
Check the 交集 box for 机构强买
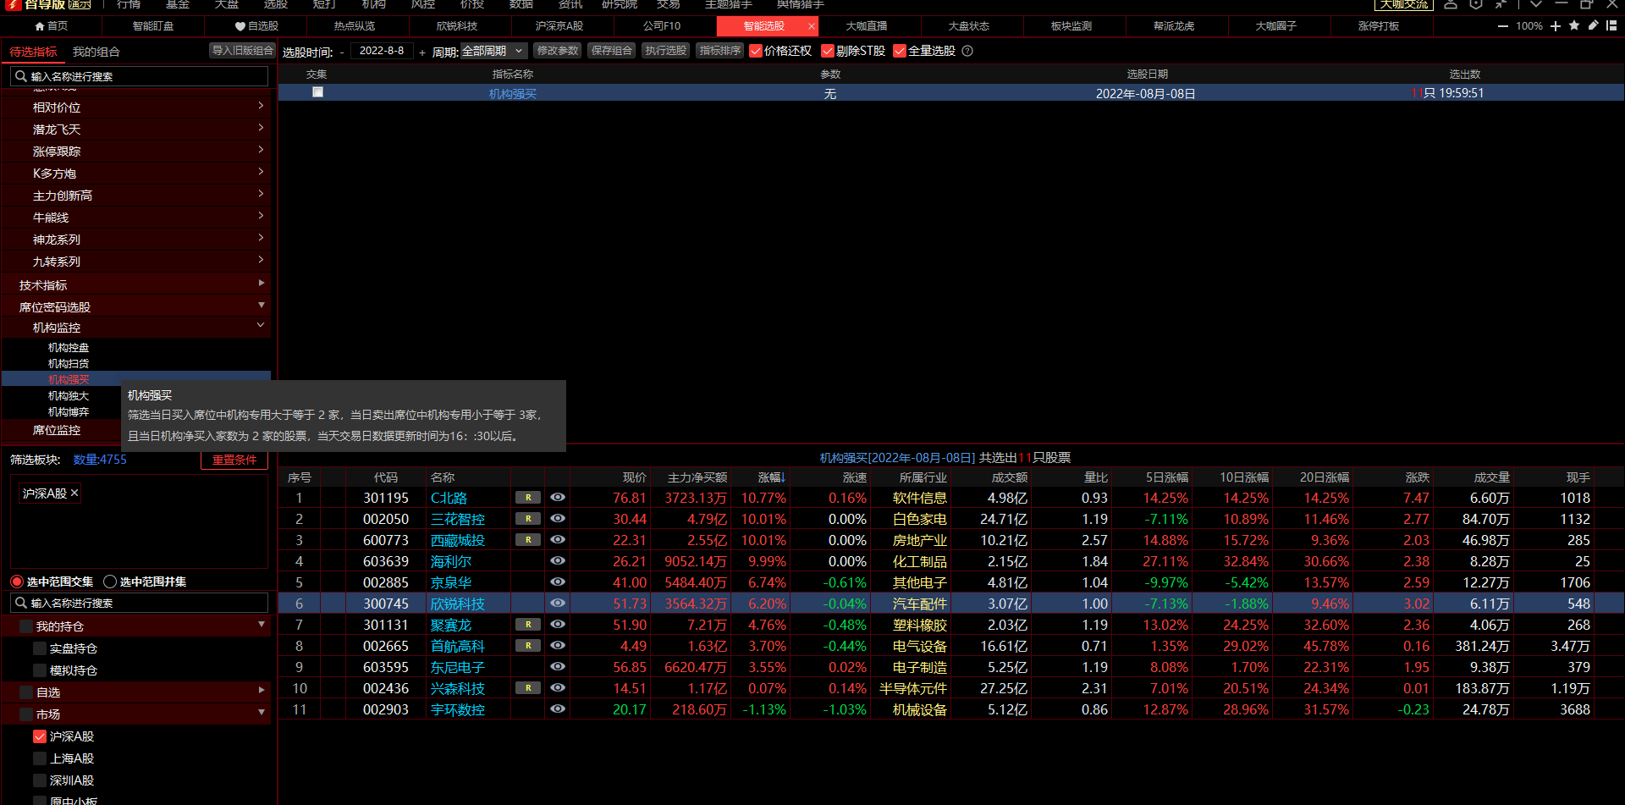click(317, 92)
